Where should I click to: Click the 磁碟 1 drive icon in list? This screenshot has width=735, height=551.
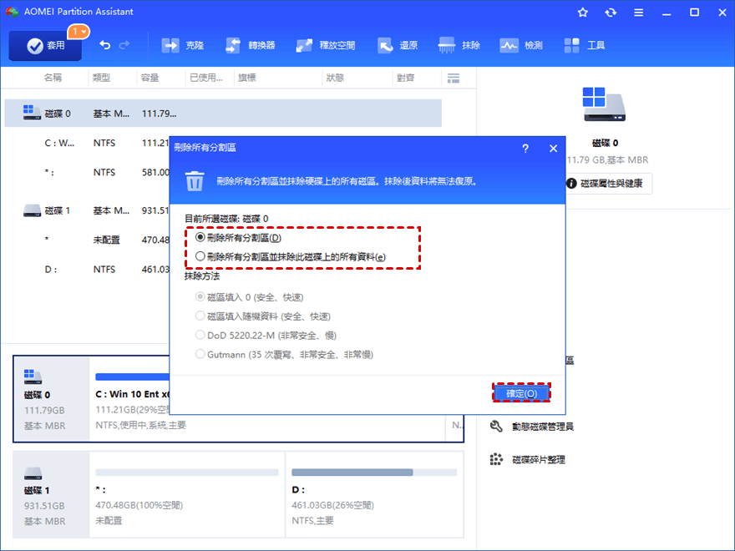[32, 210]
